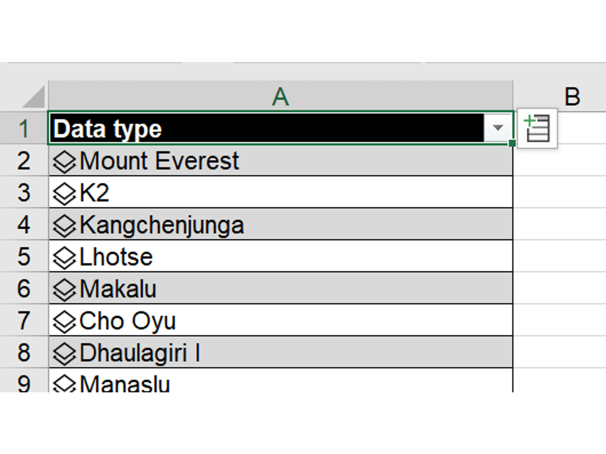
Task: Click the empty cell B3
Action: pyautogui.click(x=560, y=192)
